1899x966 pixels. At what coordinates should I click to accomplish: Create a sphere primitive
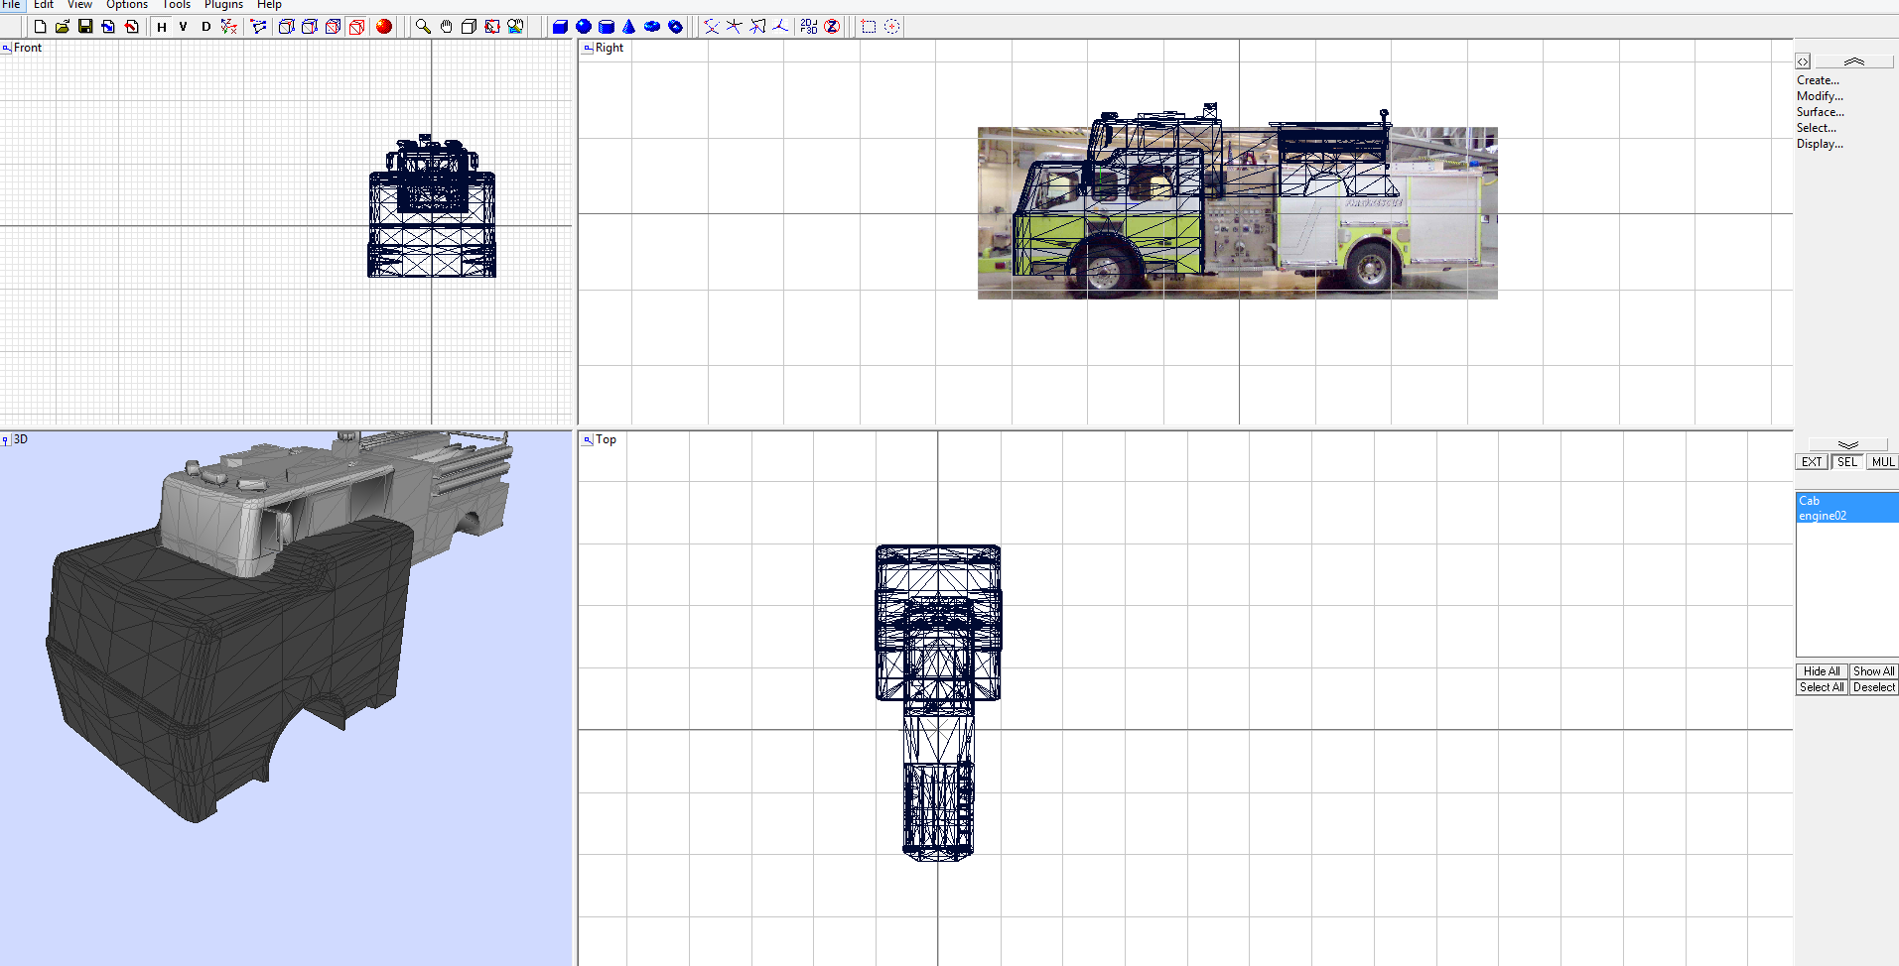584,27
